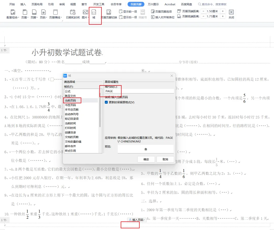
Task: Click 取消 in the 域 dialog
Action: tap(165, 159)
